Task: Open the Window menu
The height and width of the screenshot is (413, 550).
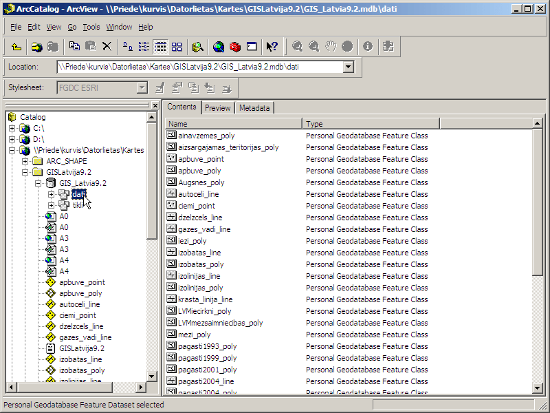Action: [119, 27]
